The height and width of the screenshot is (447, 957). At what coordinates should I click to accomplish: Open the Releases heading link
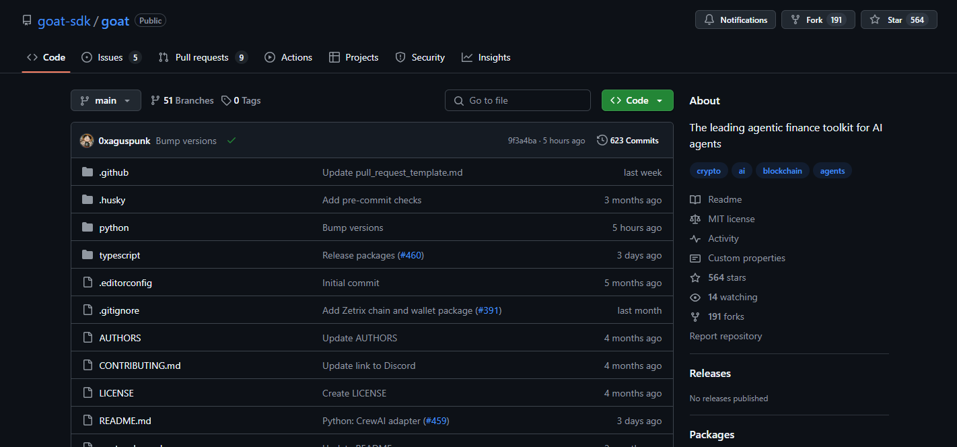(710, 373)
